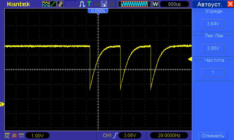
Task: Click the gray persistence display icon
Action: [60, 4]
